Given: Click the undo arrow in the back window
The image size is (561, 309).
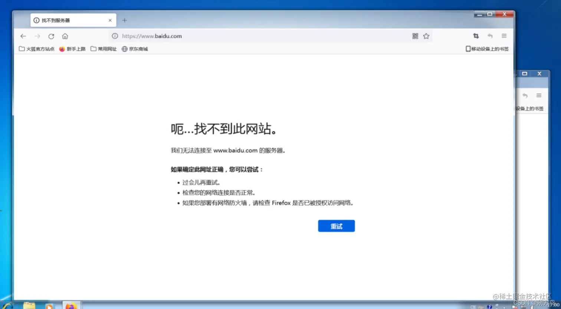Looking at the screenshot, I should click(x=525, y=95).
